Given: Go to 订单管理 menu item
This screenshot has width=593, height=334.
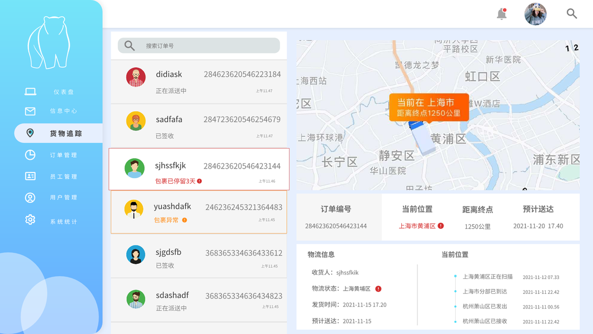Looking at the screenshot, I should [63, 155].
